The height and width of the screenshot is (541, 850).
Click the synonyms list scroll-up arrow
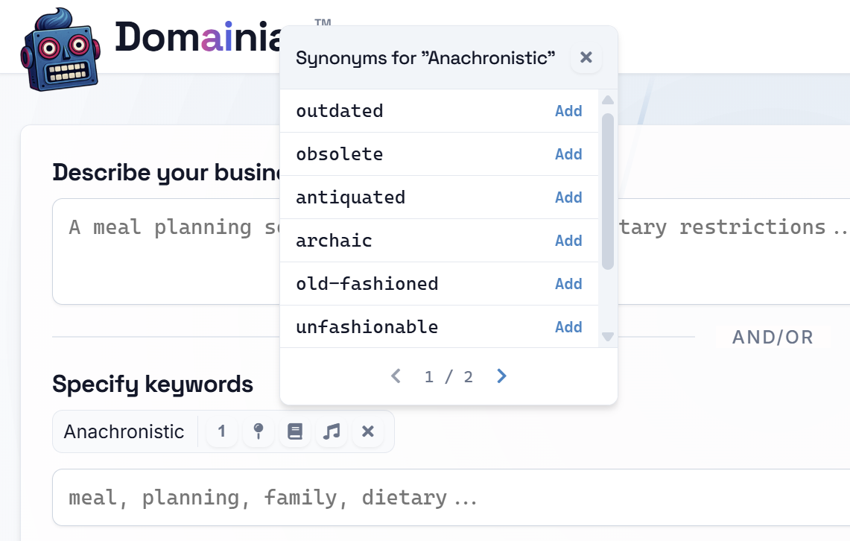[x=608, y=99]
